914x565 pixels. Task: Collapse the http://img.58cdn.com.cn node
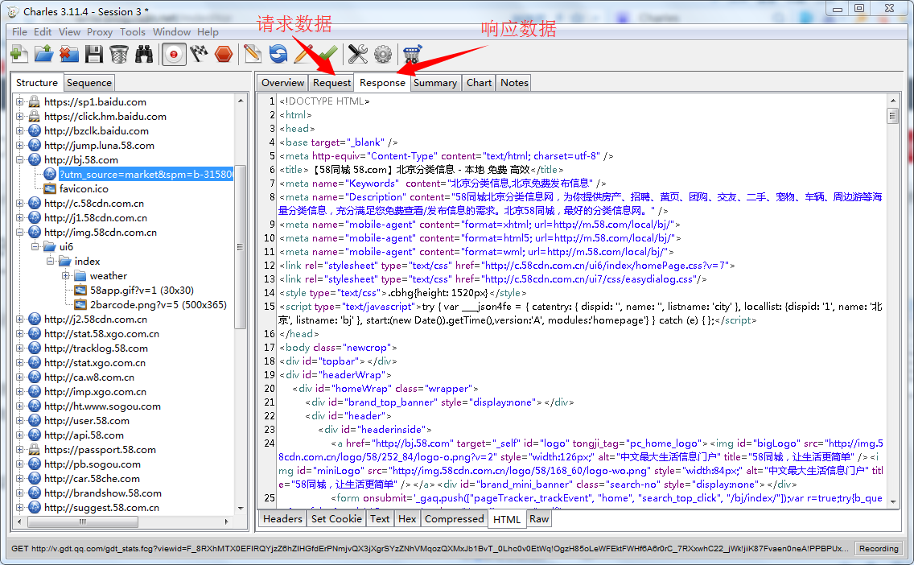tap(19, 232)
